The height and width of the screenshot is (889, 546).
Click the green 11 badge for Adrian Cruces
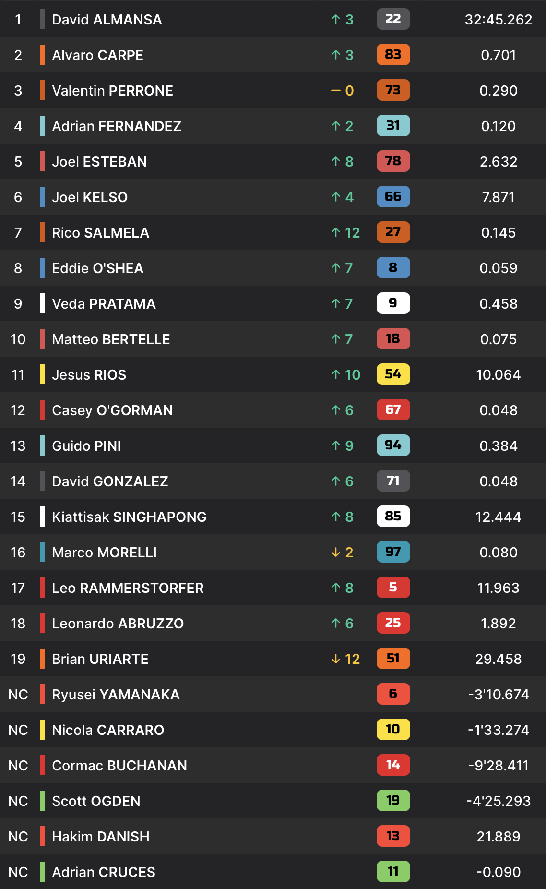(393, 872)
